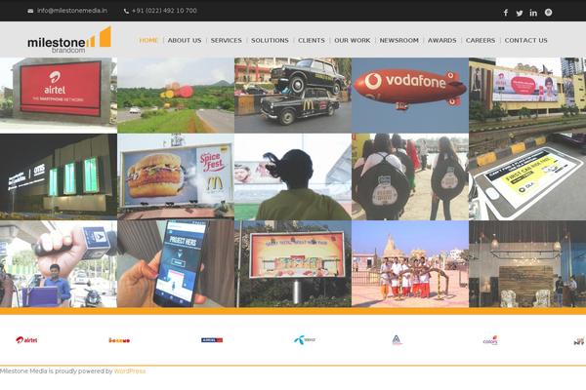Open the Vodafone blimp photo

point(410,96)
